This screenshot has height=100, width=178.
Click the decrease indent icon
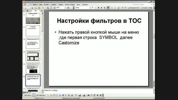pos(122,8)
